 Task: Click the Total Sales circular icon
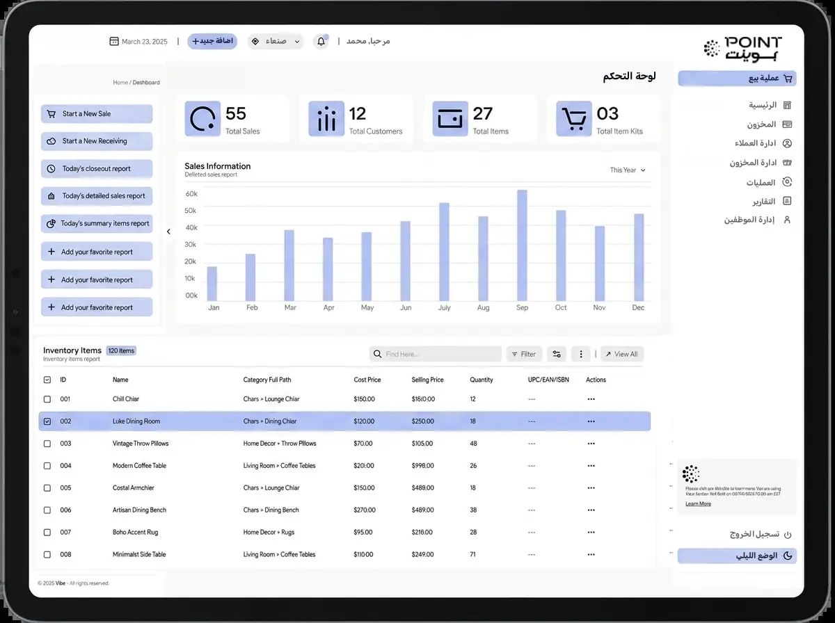(x=202, y=119)
